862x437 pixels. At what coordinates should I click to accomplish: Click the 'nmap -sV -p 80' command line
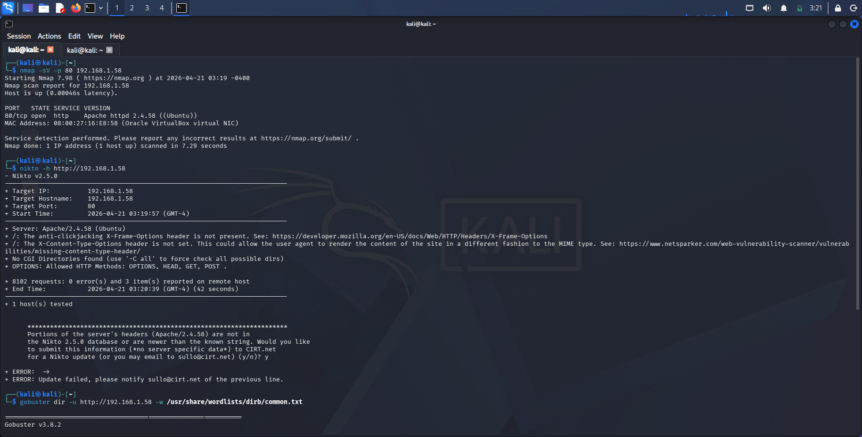71,71
